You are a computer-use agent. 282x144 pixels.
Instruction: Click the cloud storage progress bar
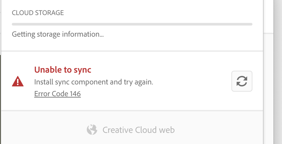[132, 24]
